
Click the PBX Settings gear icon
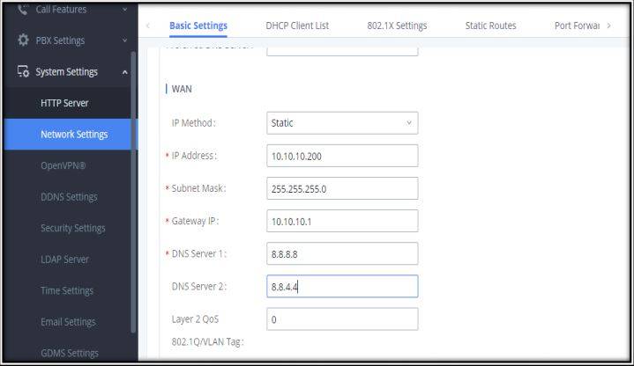[x=23, y=40]
